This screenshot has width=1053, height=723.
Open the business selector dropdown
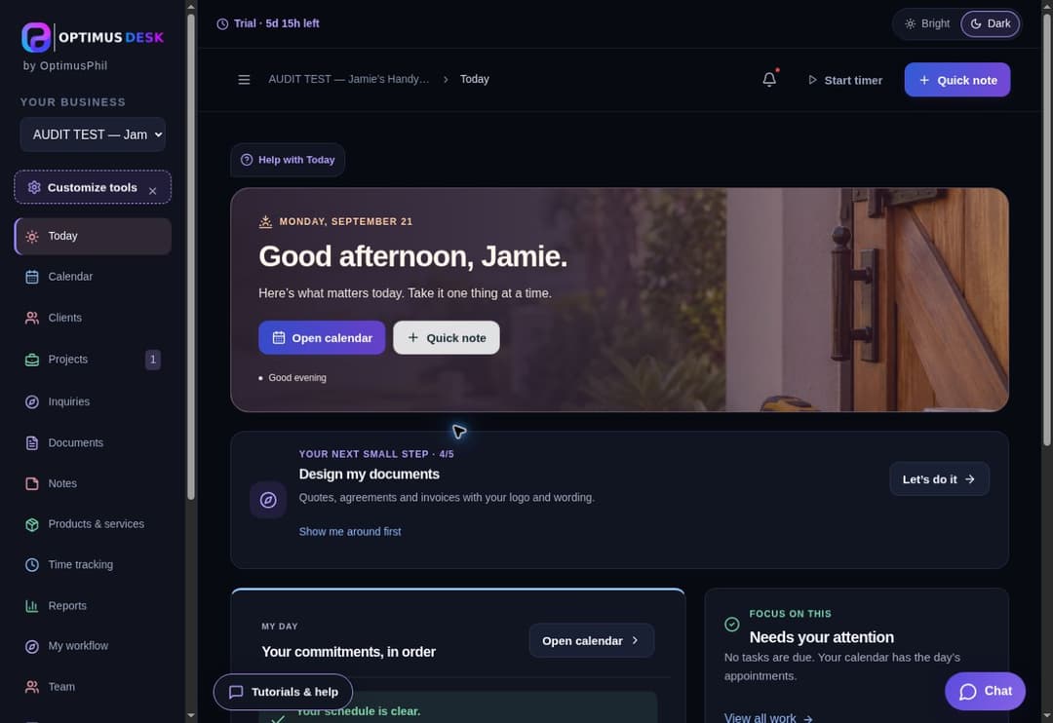tap(93, 134)
